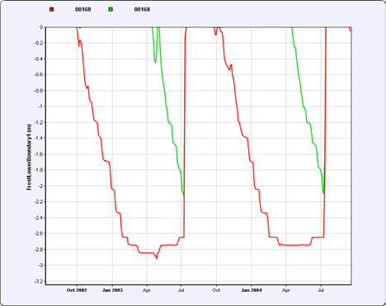Click the -2.2 y-axis tick label
The height and width of the screenshot is (306, 386).
pyautogui.click(x=39, y=202)
